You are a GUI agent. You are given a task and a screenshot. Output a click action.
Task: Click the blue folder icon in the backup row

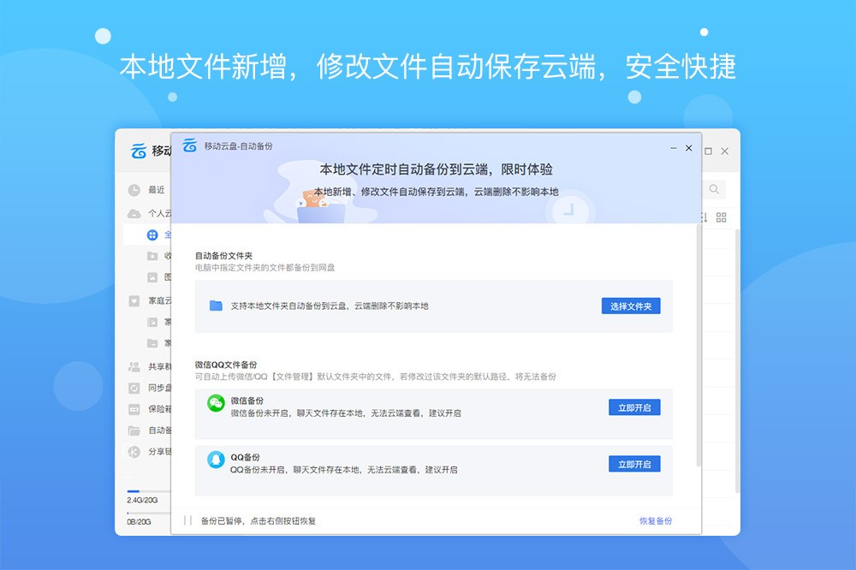[x=216, y=306]
